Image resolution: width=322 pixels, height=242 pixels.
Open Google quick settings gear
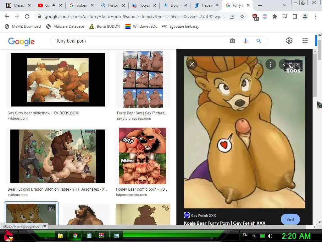(x=289, y=41)
